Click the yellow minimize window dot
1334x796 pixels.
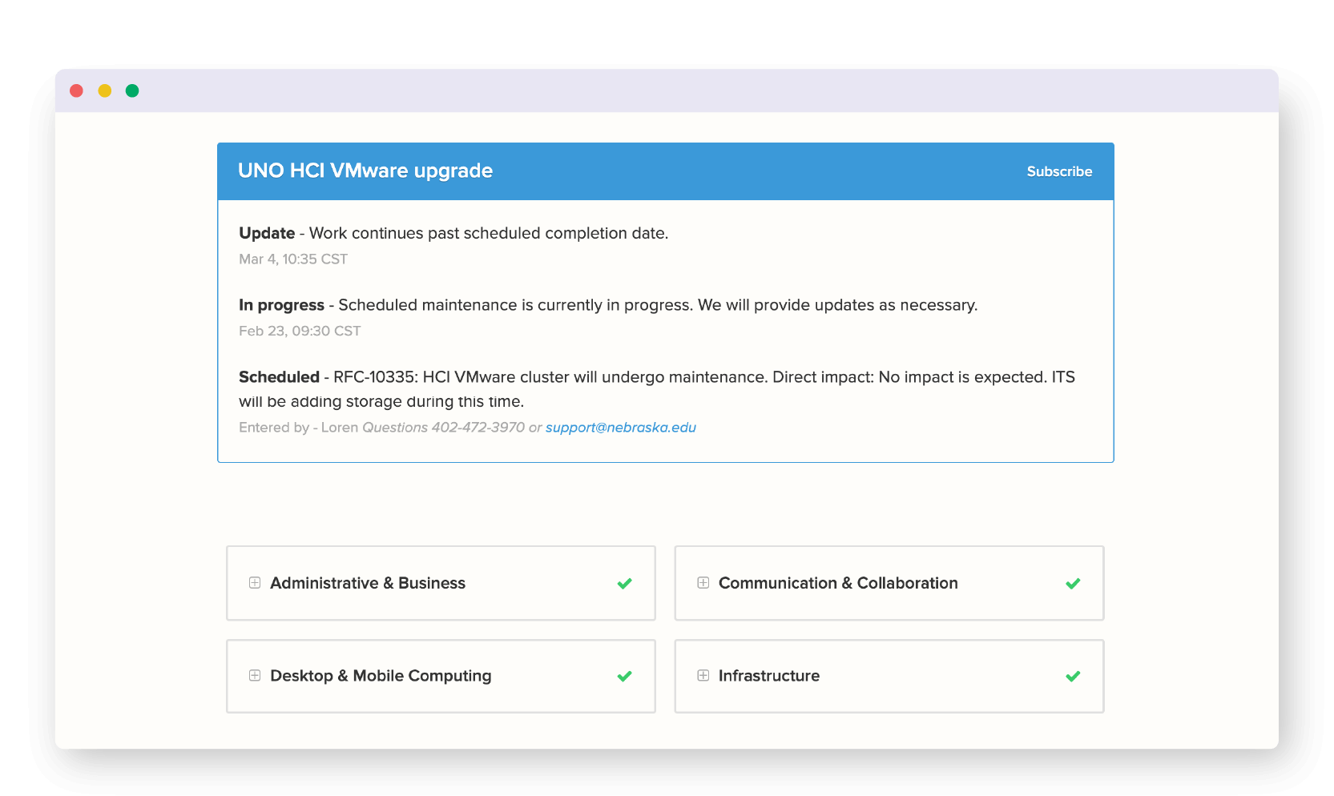click(105, 90)
